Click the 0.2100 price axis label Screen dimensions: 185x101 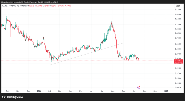pos(178,68)
